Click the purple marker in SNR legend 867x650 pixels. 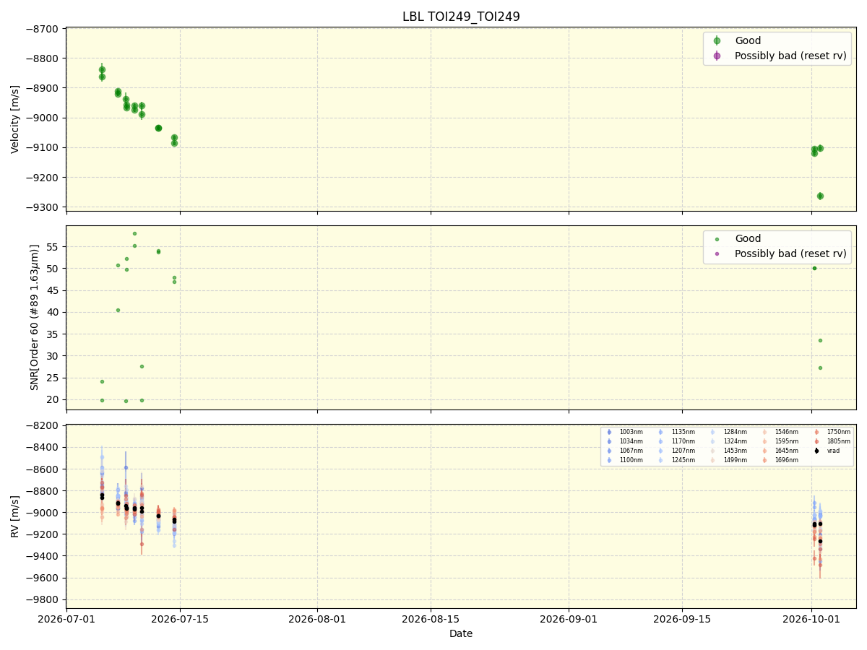pos(717,253)
